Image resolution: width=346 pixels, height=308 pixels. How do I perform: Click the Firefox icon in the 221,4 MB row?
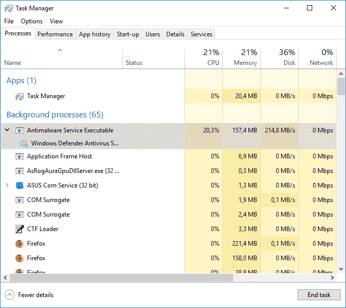(20, 244)
